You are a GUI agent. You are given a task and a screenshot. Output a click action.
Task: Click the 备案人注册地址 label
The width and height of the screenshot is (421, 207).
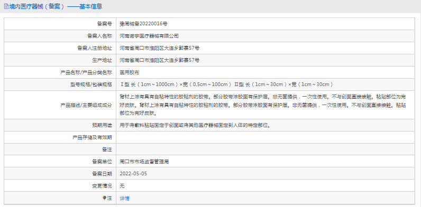pyautogui.click(x=95, y=48)
